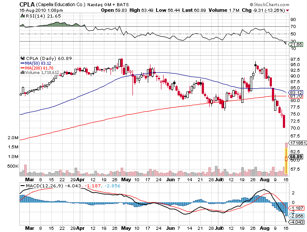The height and width of the screenshot is (232, 307).
Task: Click the Mar label on upper date axis
Action: point(30,179)
